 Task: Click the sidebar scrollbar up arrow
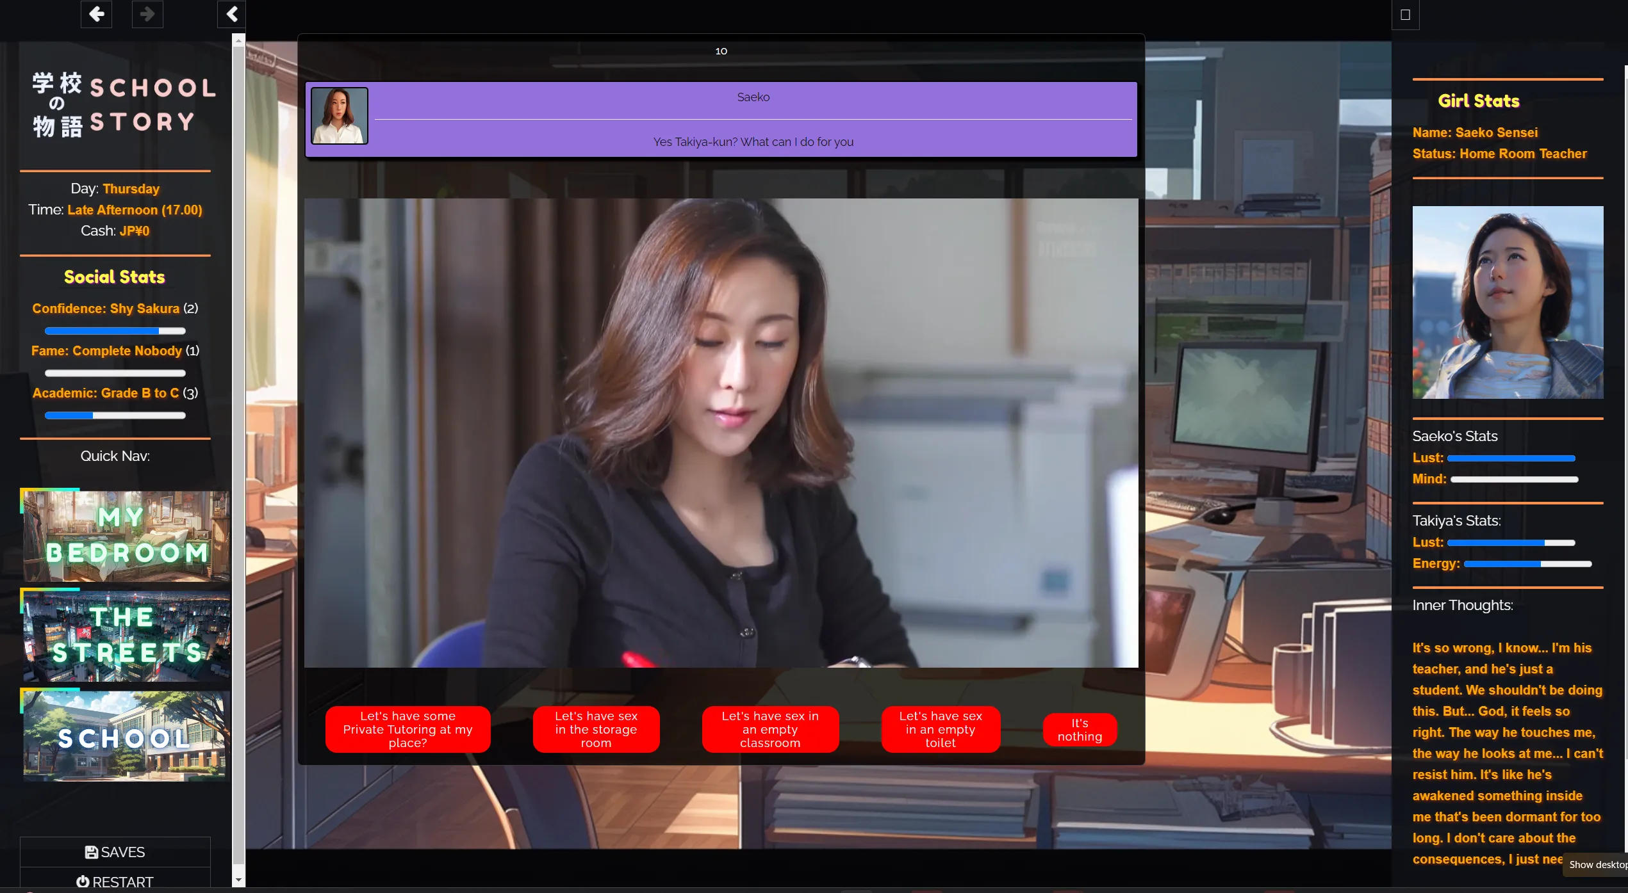(x=238, y=41)
